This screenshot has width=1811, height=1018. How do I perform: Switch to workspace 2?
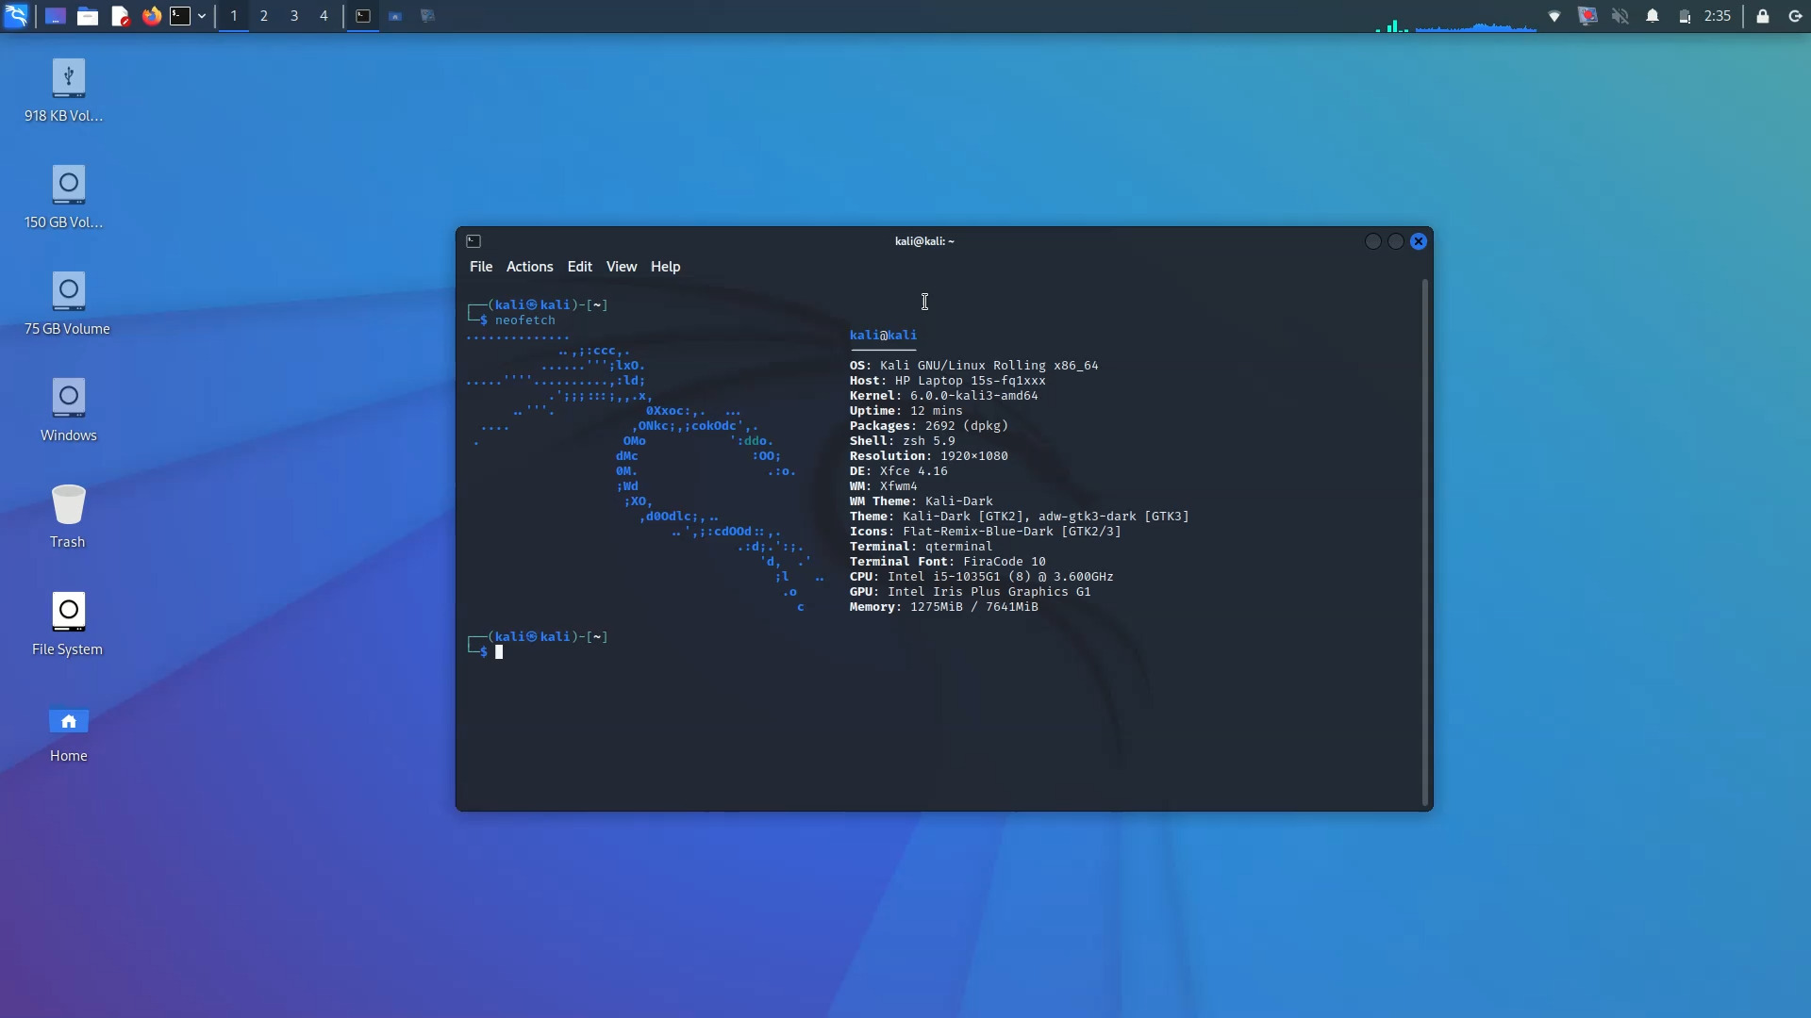coord(263,15)
